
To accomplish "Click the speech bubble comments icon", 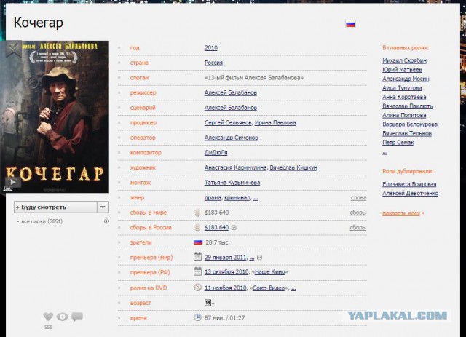I will tap(77, 317).
